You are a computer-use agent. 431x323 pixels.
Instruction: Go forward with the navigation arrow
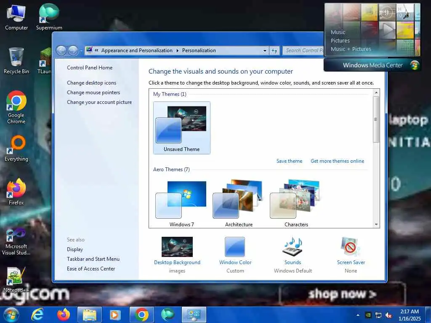click(73, 50)
